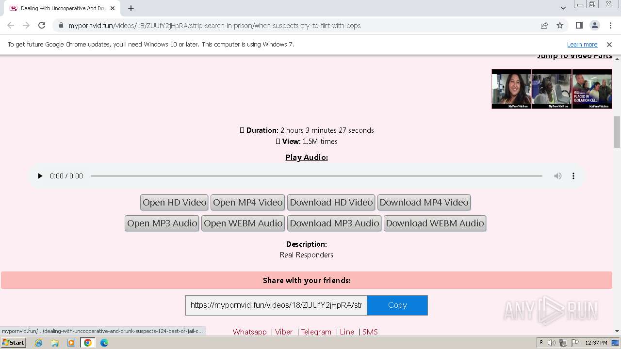This screenshot has height=349, width=621.
Task: Click the share URL input field
Action: [276, 305]
